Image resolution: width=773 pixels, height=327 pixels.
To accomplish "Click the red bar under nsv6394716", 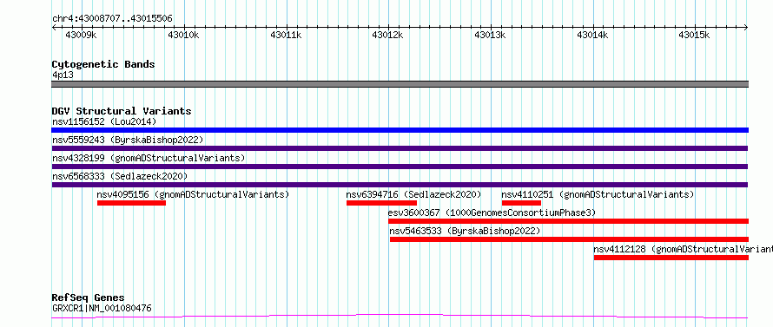I will (x=381, y=203).
